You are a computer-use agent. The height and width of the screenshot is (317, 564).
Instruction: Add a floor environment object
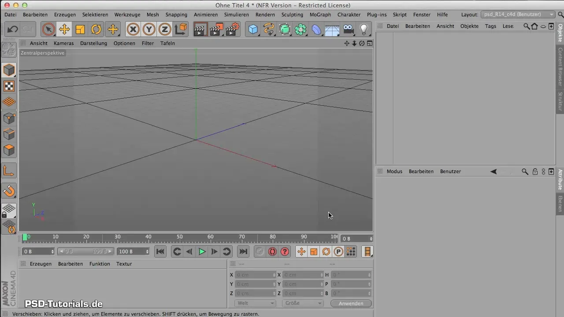point(332,29)
